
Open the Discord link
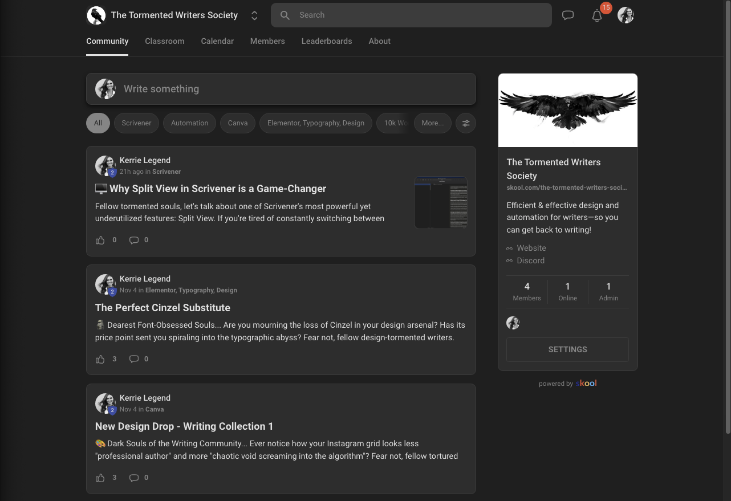530,260
